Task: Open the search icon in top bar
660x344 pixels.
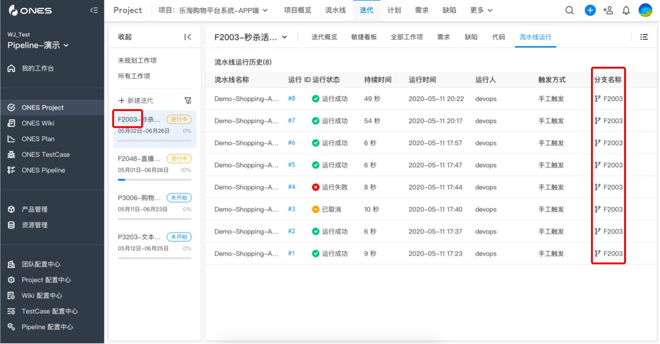Action: 569,10
